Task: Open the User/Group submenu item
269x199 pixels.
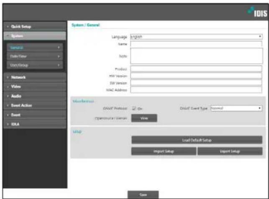Action: click(35, 65)
